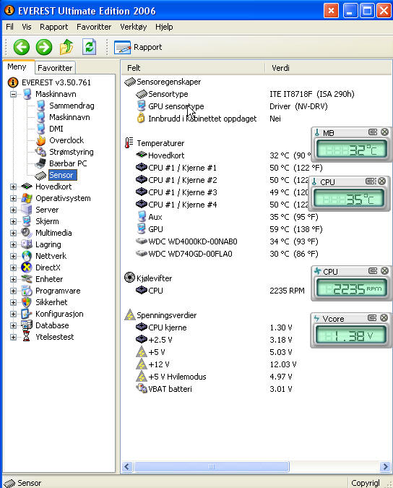Click the Konfigurasjon icon
Screen dimensions: 393x488
coord(27,314)
